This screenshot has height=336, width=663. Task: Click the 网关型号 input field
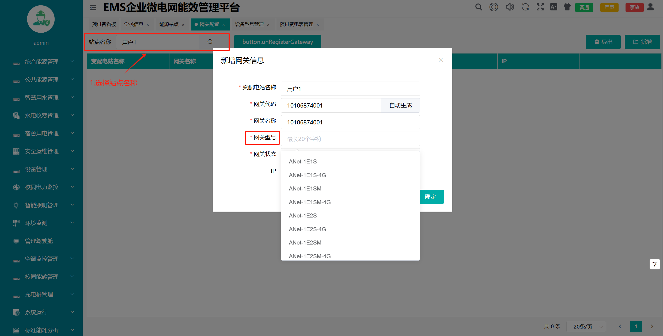[350, 139]
